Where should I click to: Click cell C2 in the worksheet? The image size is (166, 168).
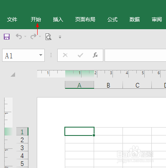137,139
